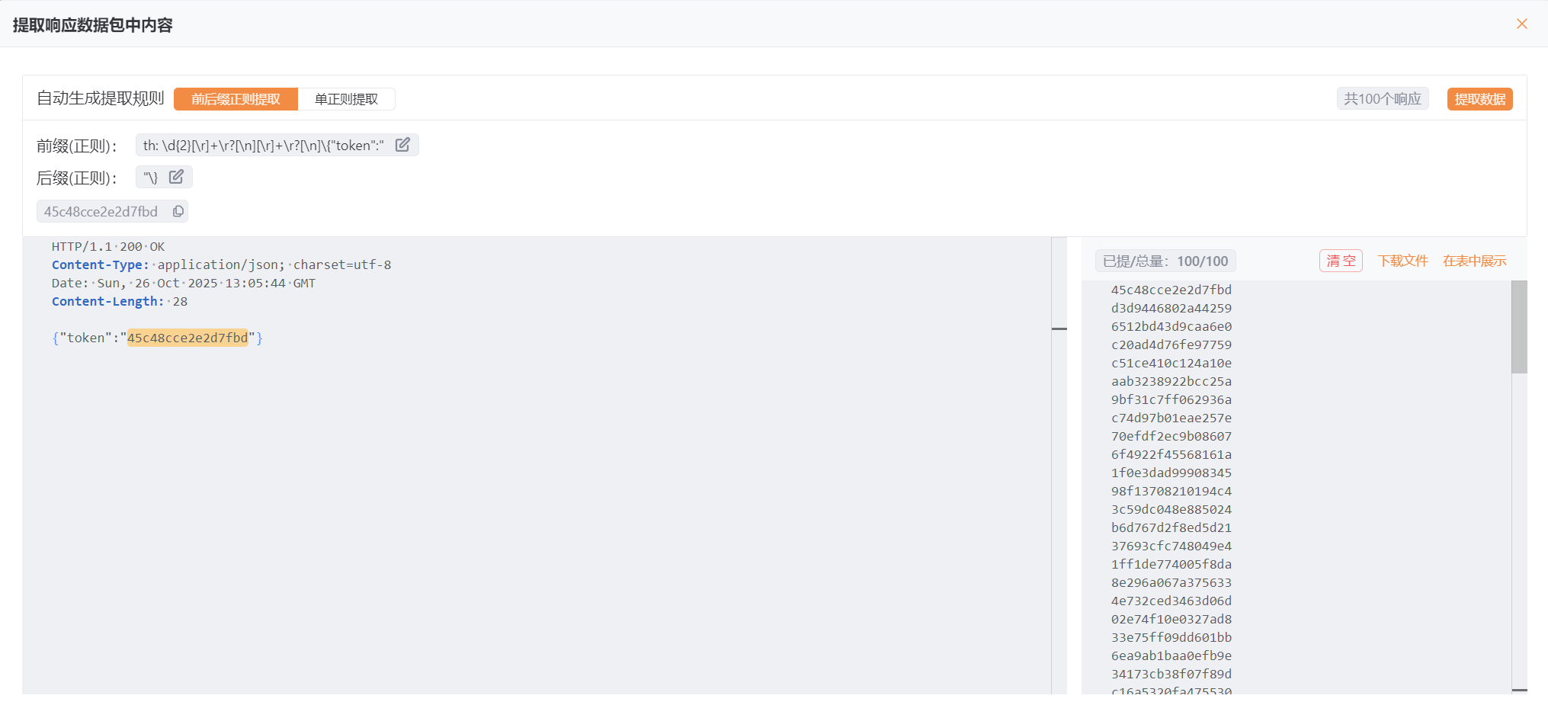The height and width of the screenshot is (718, 1548).
Task: Click the results list scrollbar thumb
Action: pyautogui.click(x=1518, y=326)
